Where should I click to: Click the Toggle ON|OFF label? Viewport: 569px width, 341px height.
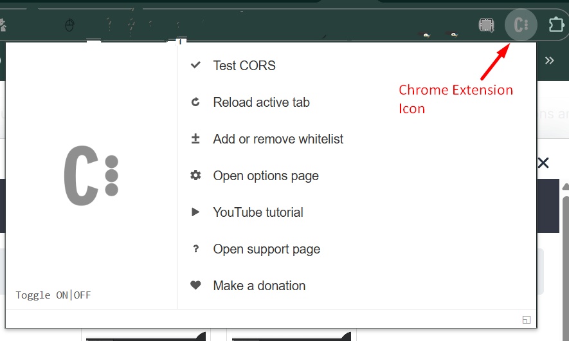tap(53, 295)
